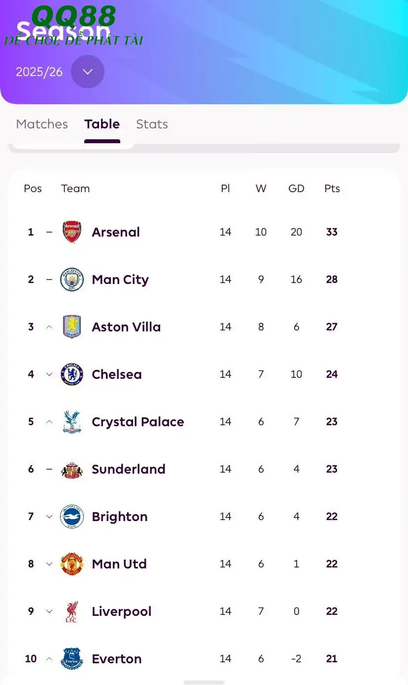The height and width of the screenshot is (685, 408).
Task: Click the GD column header
Action: coord(296,189)
